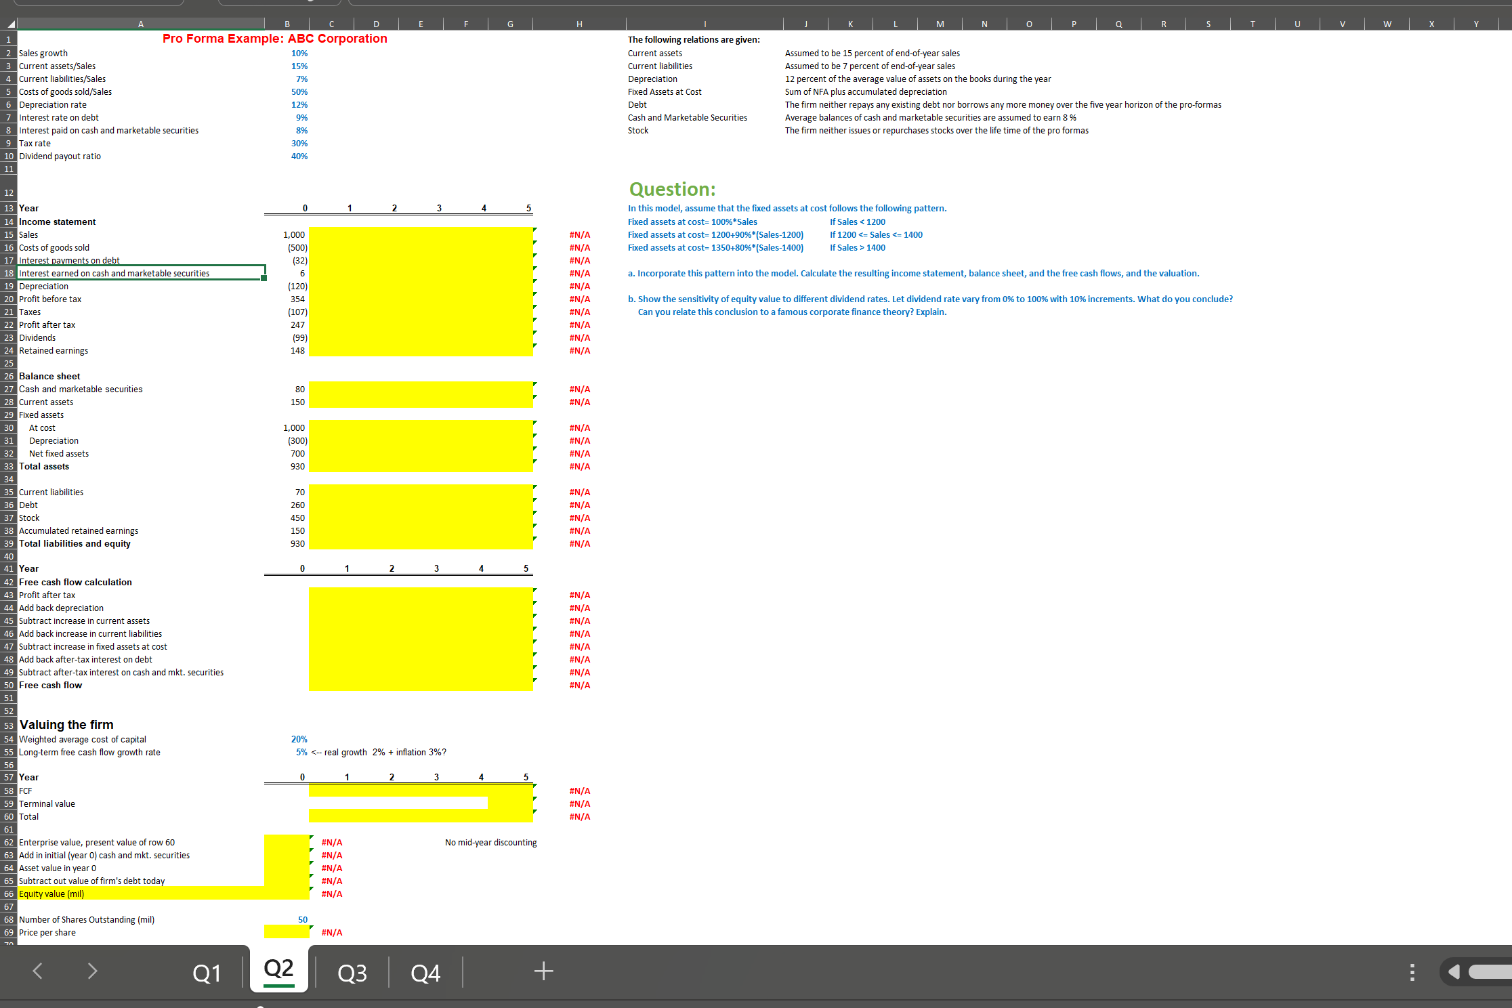Image resolution: width=1512 pixels, height=1008 pixels.
Task: Click the 'Enterprise value, present value of row 60' label
Action: point(97,842)
